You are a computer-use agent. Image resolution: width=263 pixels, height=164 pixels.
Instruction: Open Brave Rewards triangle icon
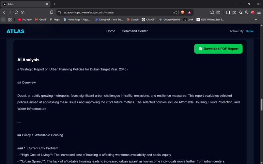click(189, 12)
